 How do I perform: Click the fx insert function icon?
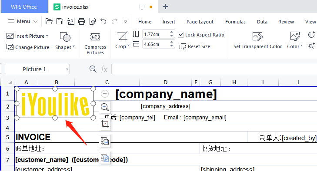(x=104, y=69)
